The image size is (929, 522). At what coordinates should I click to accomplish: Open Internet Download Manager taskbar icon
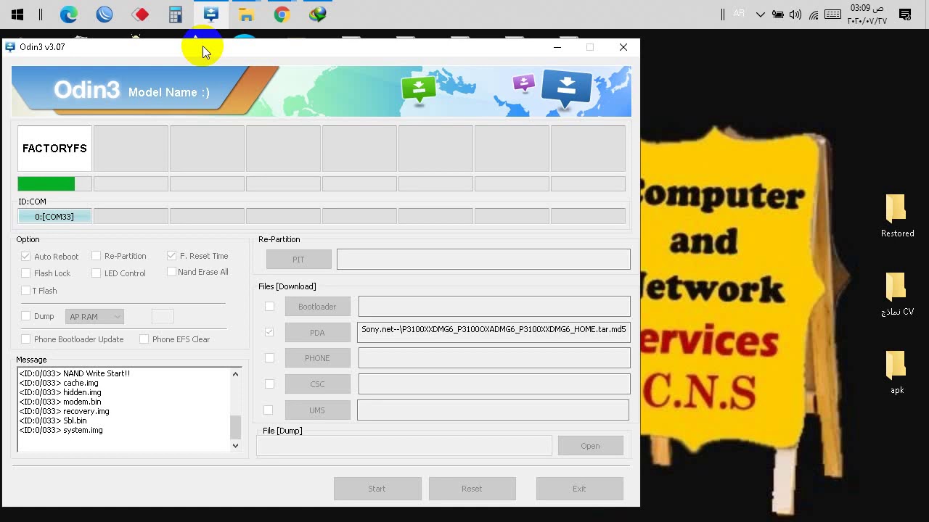(318, 14)
